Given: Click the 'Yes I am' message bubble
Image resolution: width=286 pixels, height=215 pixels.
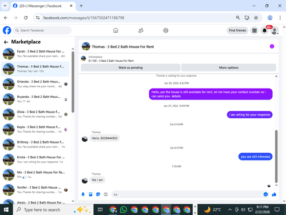Looking at the screenshot, I should pos(97,180).
